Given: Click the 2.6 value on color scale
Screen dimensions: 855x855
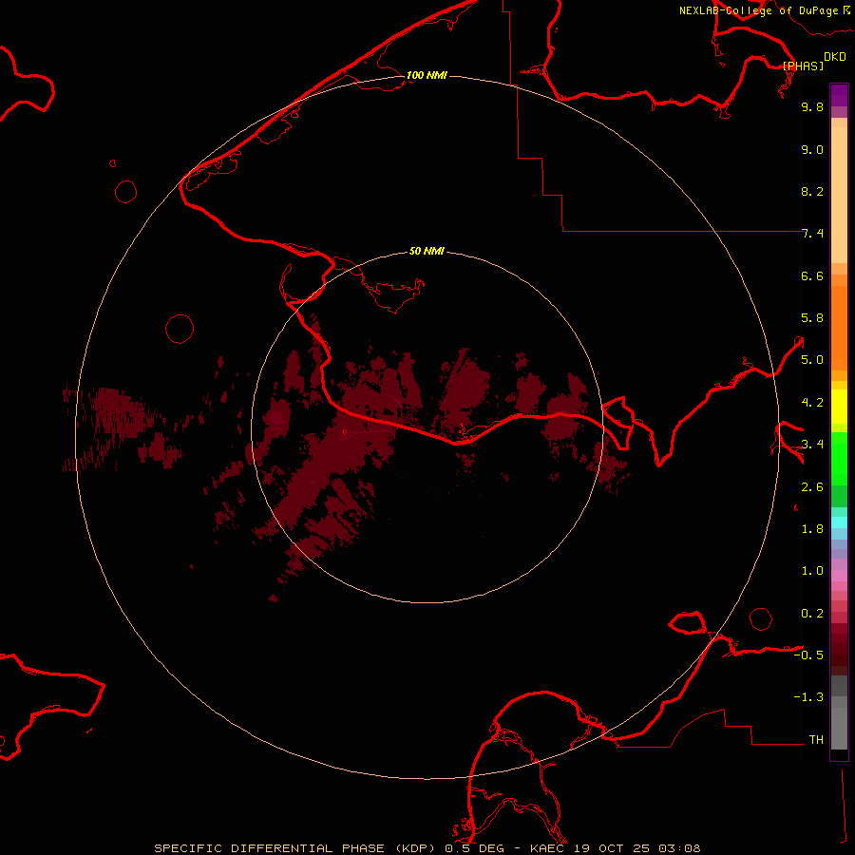Looking at the screenshot, I should 812,487.
